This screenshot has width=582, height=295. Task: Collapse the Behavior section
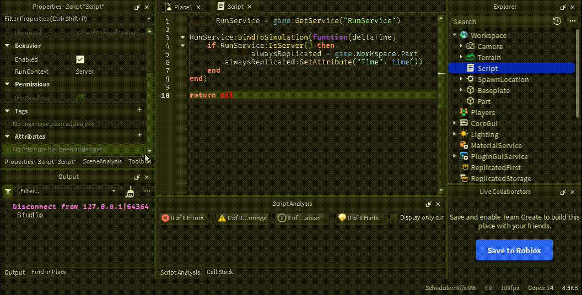[x=7, y=46]
